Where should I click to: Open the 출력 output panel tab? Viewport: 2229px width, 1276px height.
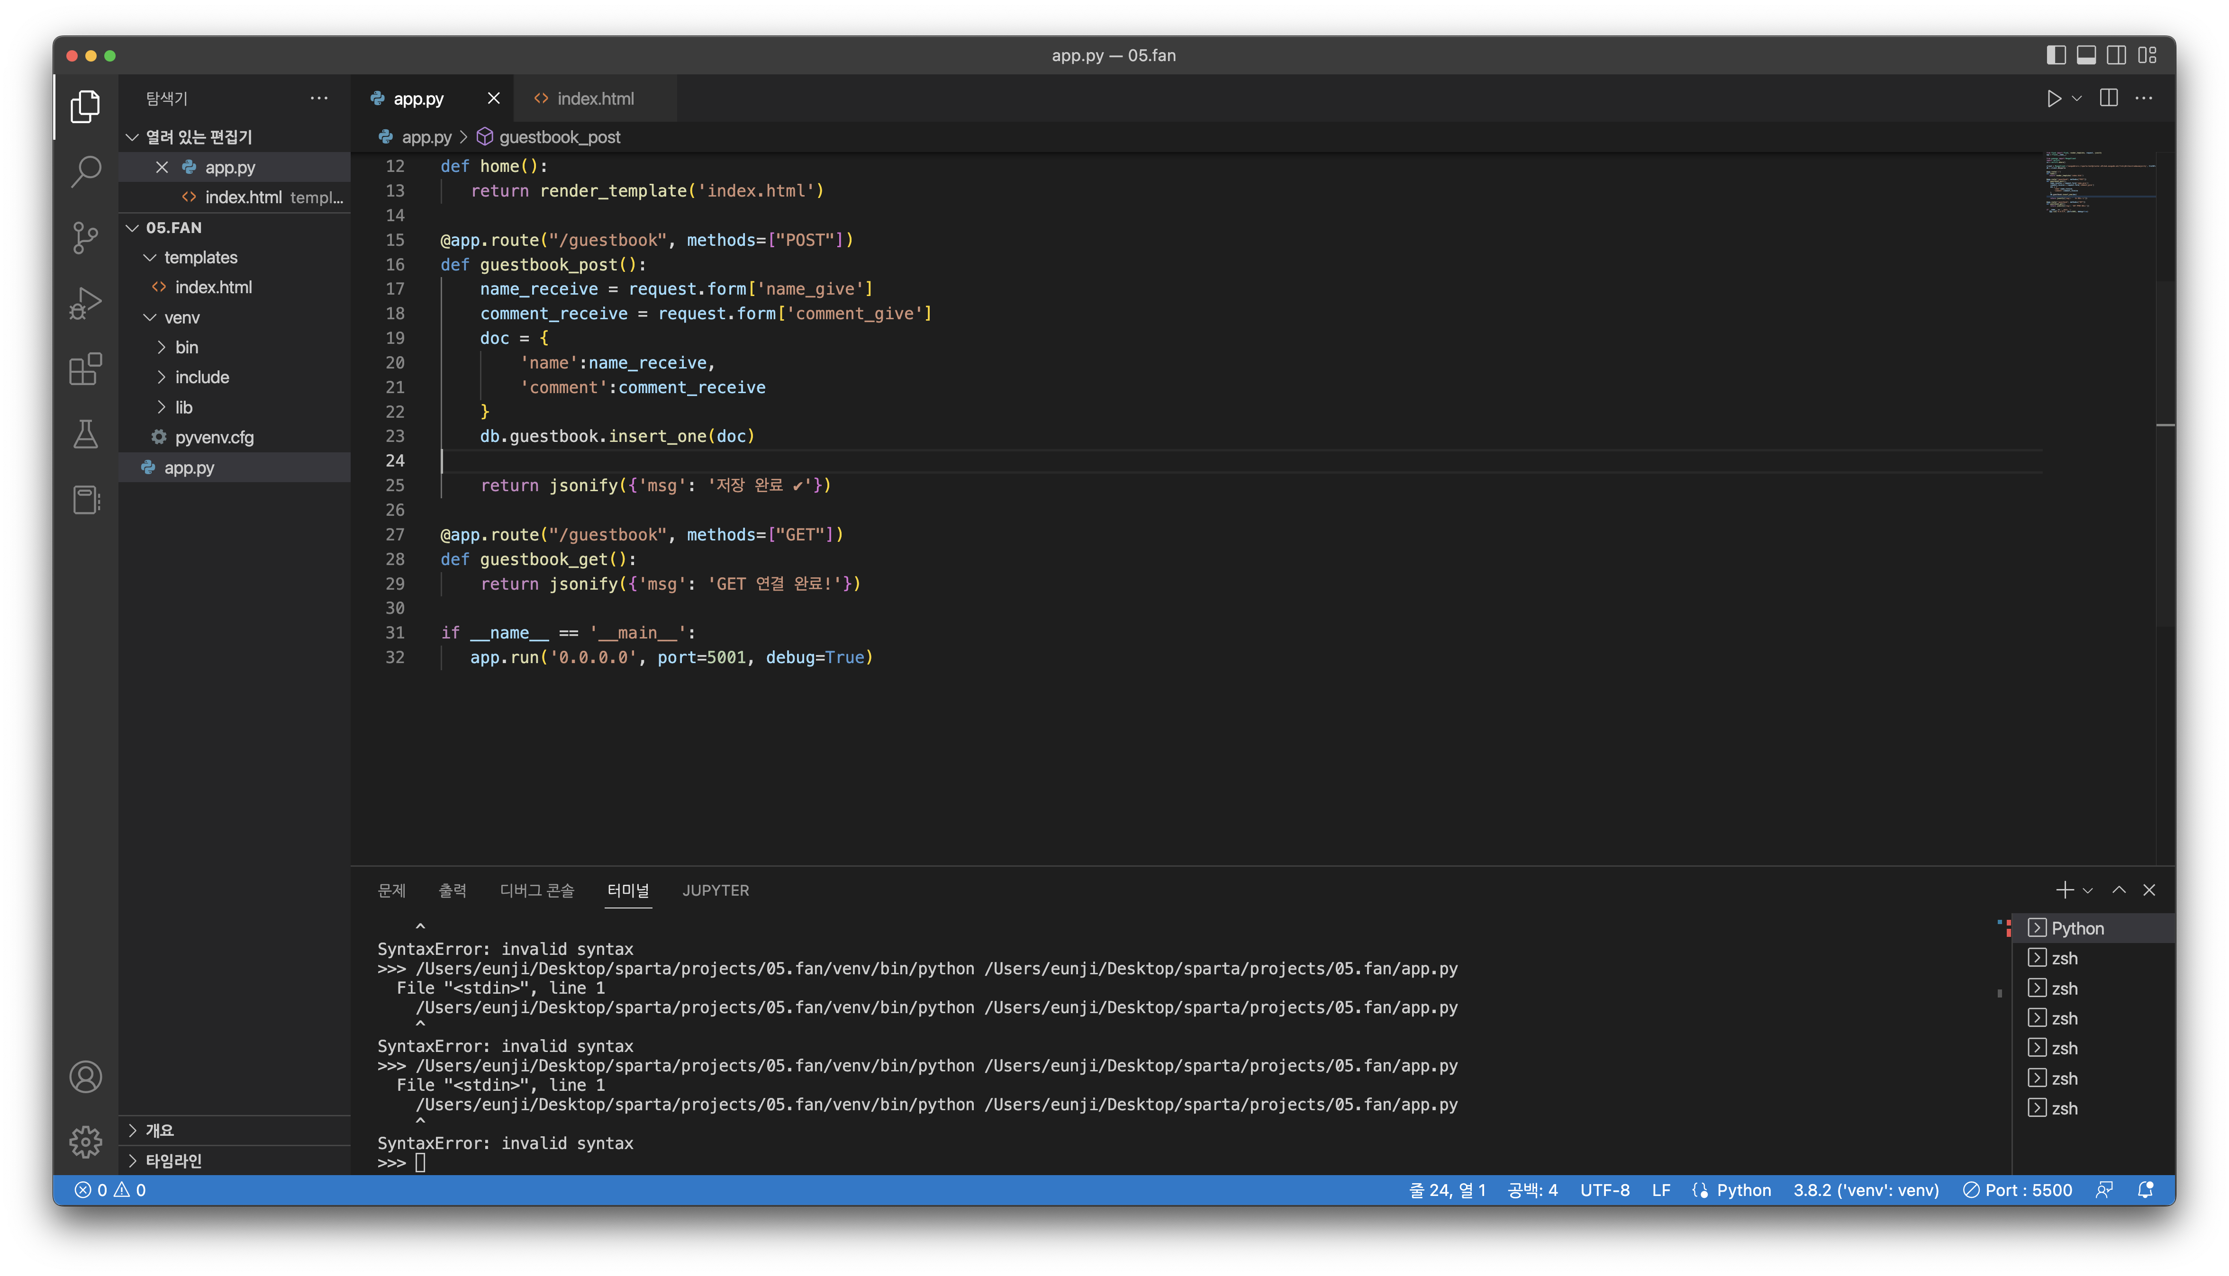click(x=452, y=890)
